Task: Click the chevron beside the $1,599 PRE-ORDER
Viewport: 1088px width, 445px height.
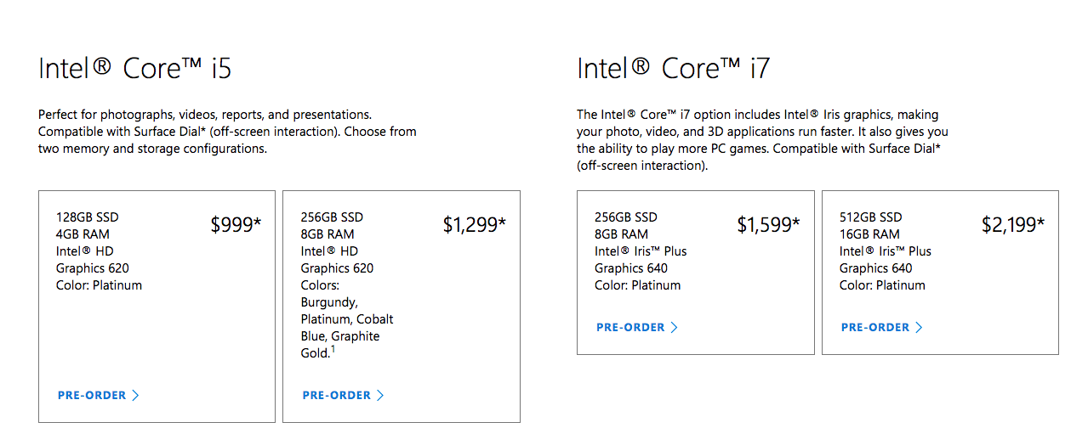Action: click(x=675, y=328)
